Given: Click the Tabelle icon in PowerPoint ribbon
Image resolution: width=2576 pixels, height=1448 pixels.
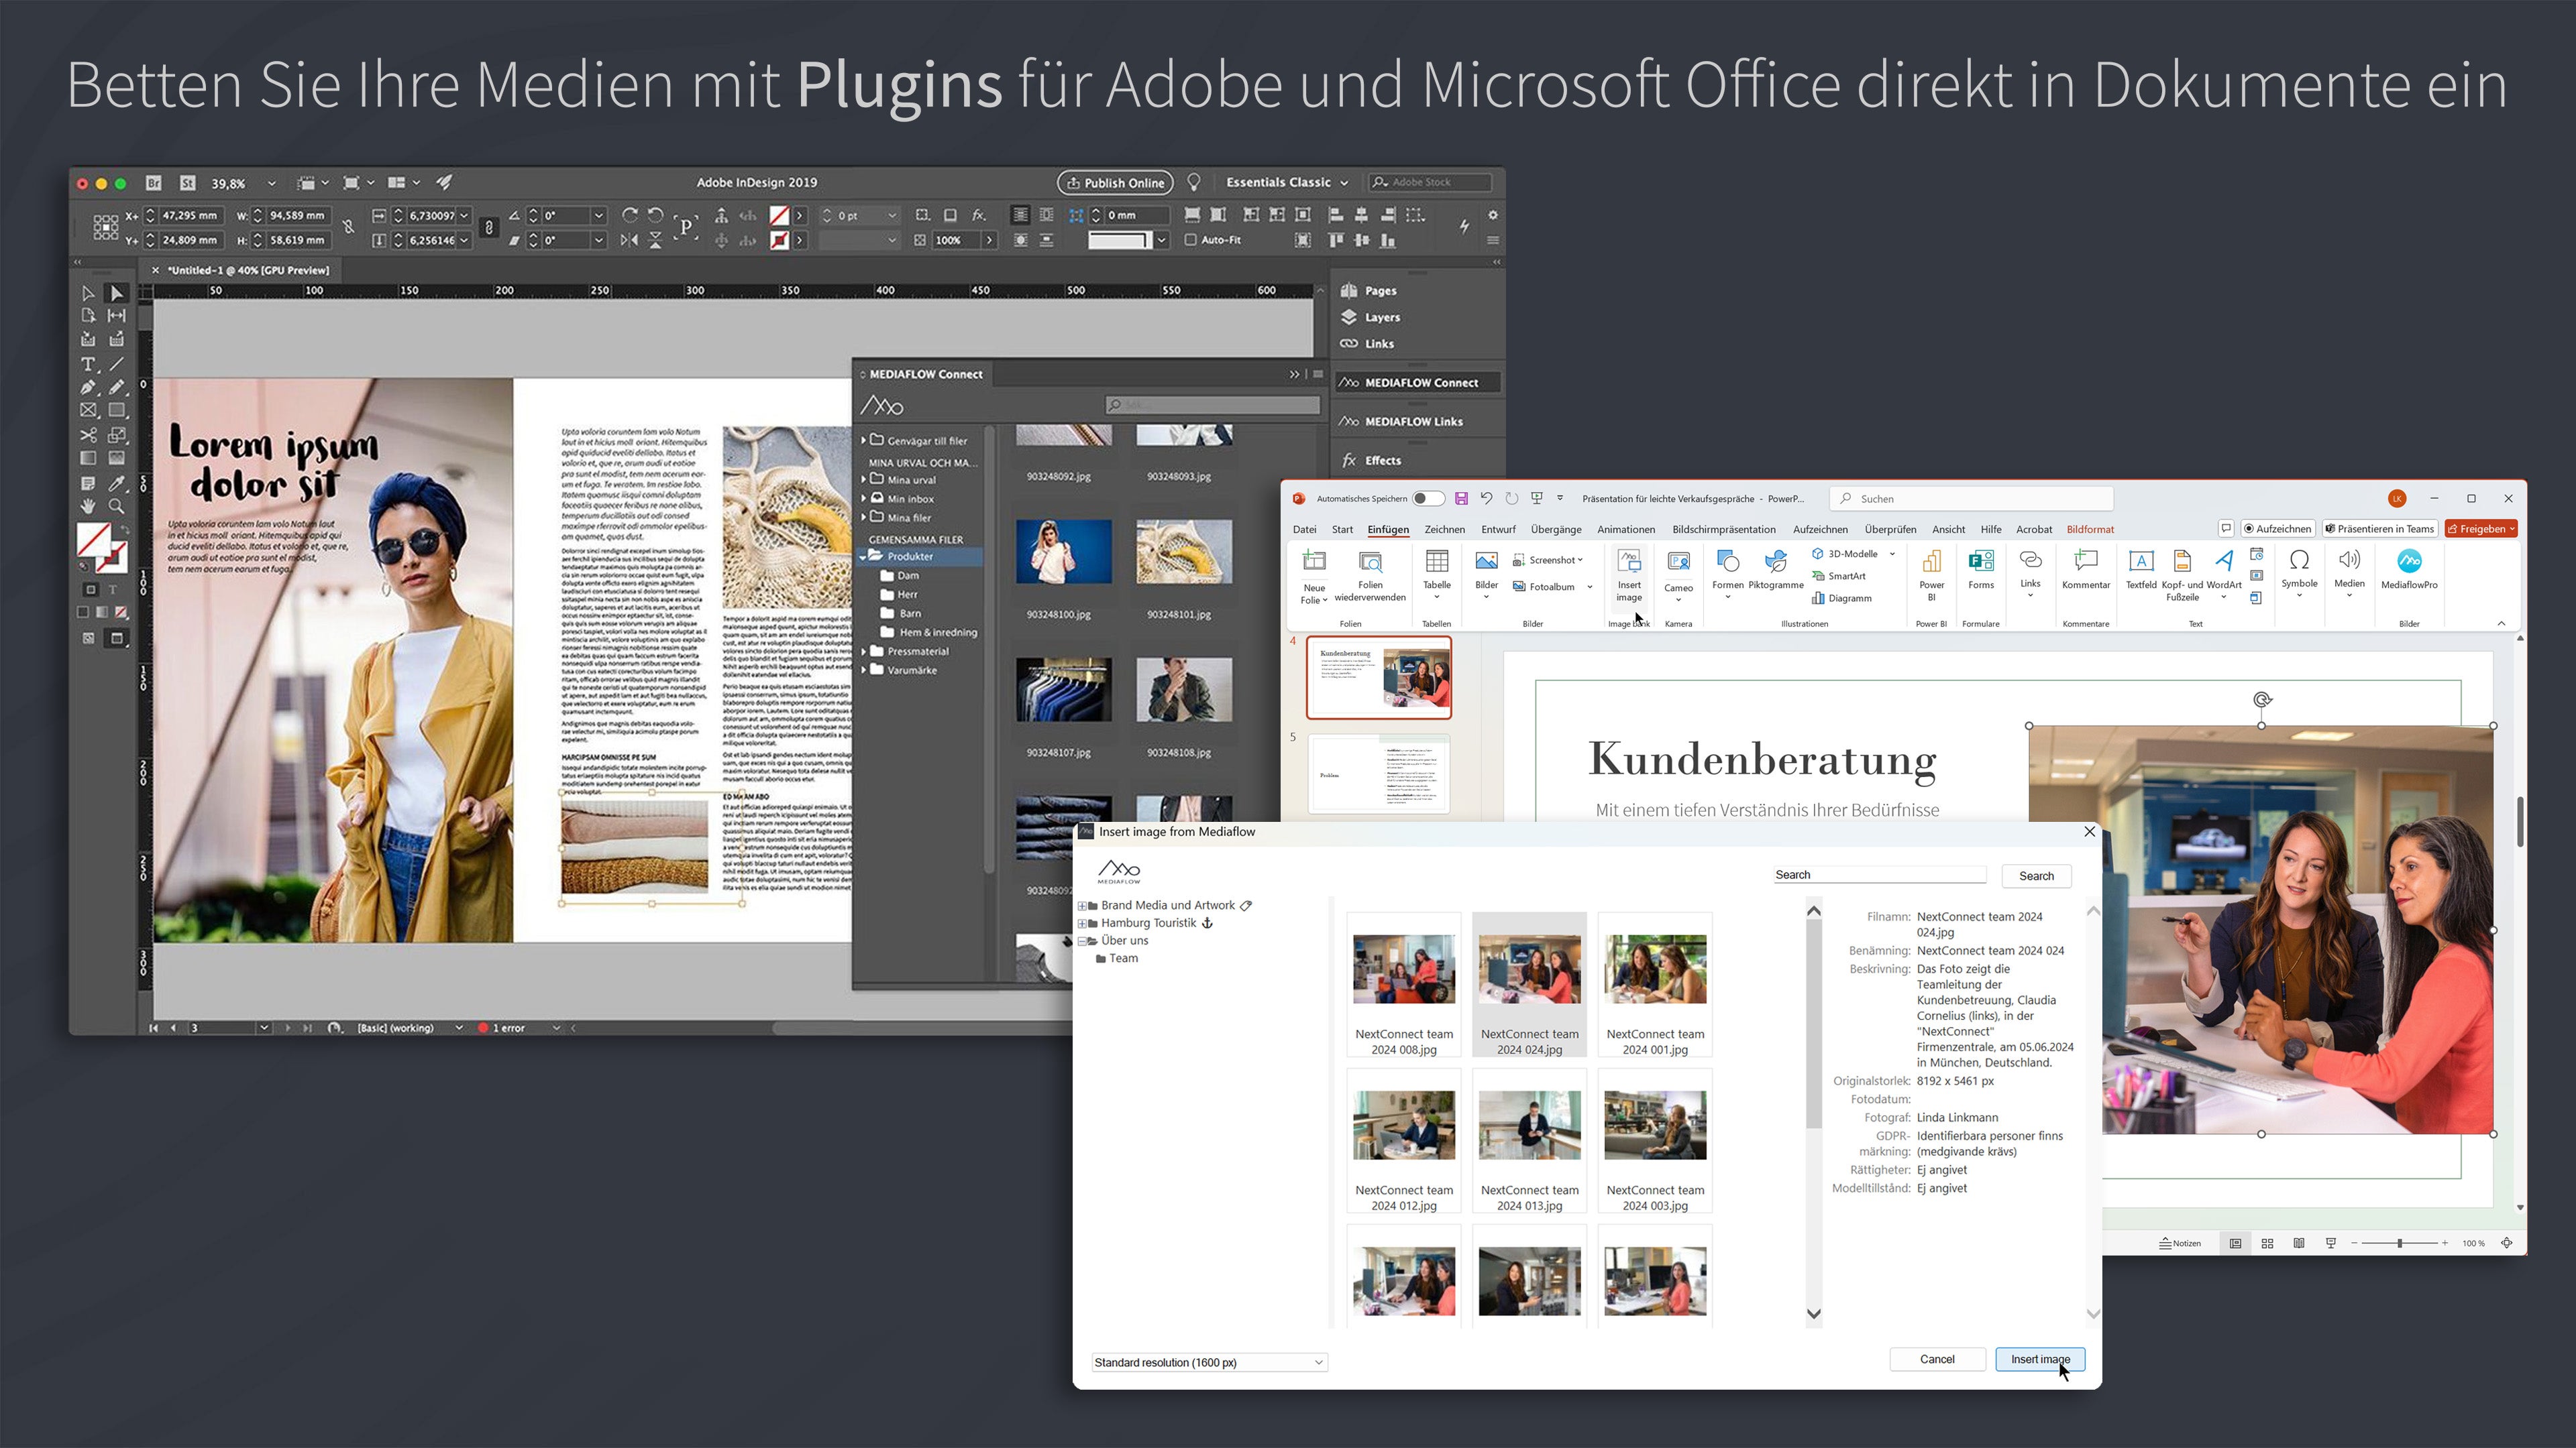Looking at the screenshot, I should (1437, 562).
